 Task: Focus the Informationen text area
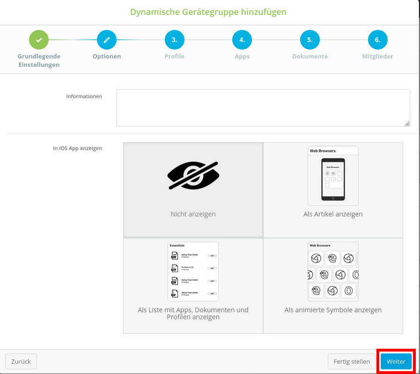(x=263, y=108)
